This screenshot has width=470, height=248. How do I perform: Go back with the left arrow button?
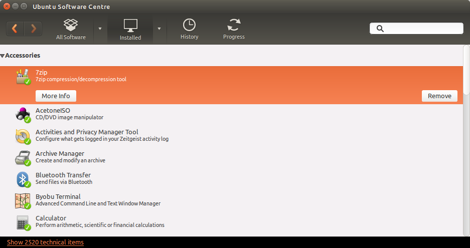15,29
